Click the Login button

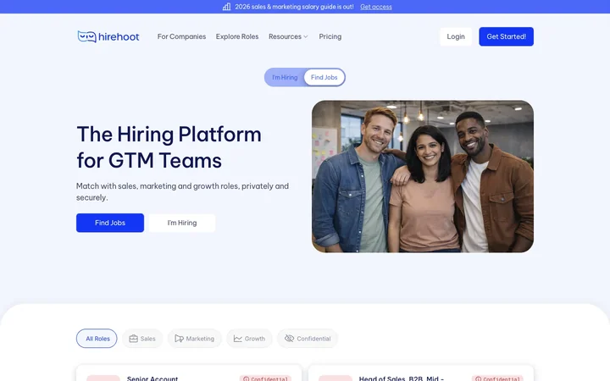tap(456, 36)
